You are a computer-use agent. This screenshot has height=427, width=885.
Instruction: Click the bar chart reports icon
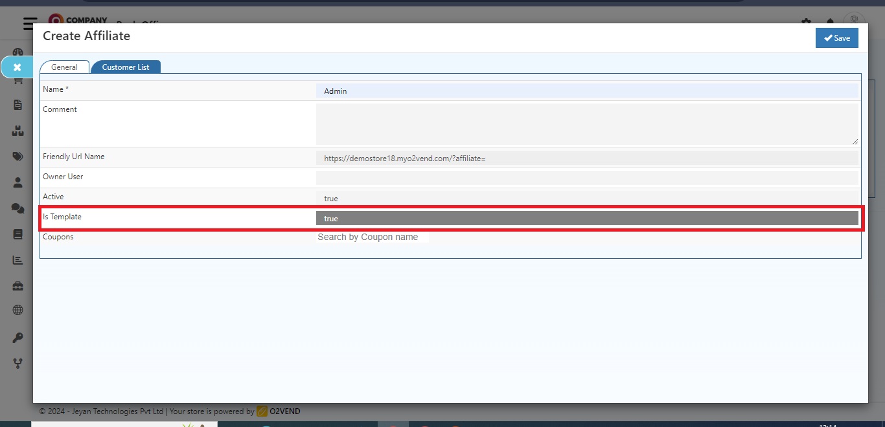coord(17,259)
